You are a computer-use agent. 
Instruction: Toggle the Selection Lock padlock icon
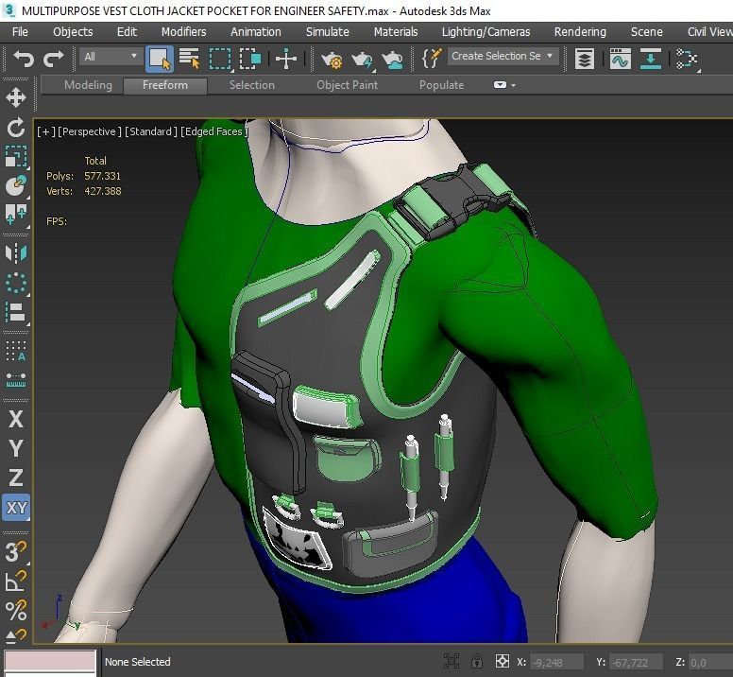click(477, 662)
